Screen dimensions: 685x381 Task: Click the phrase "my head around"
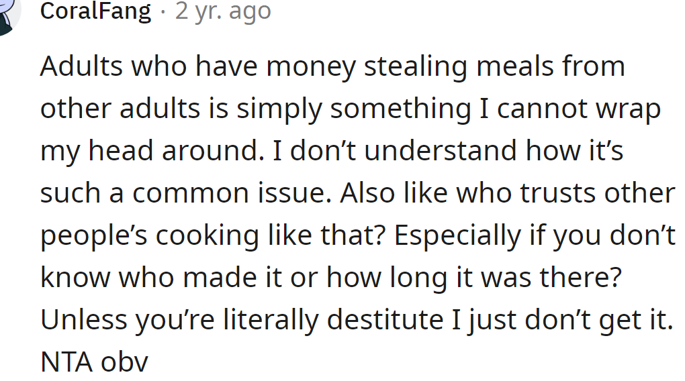[148, 151]
